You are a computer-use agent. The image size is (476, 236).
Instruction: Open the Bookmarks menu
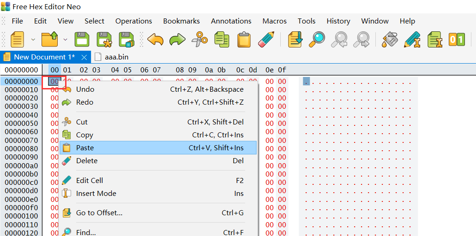click(181, 21)
